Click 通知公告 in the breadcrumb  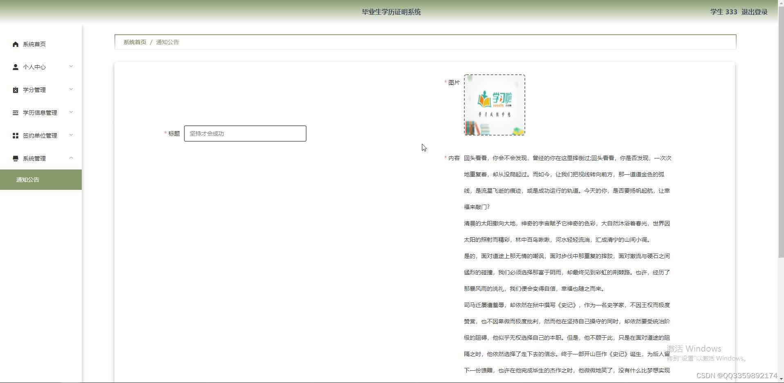168,42
